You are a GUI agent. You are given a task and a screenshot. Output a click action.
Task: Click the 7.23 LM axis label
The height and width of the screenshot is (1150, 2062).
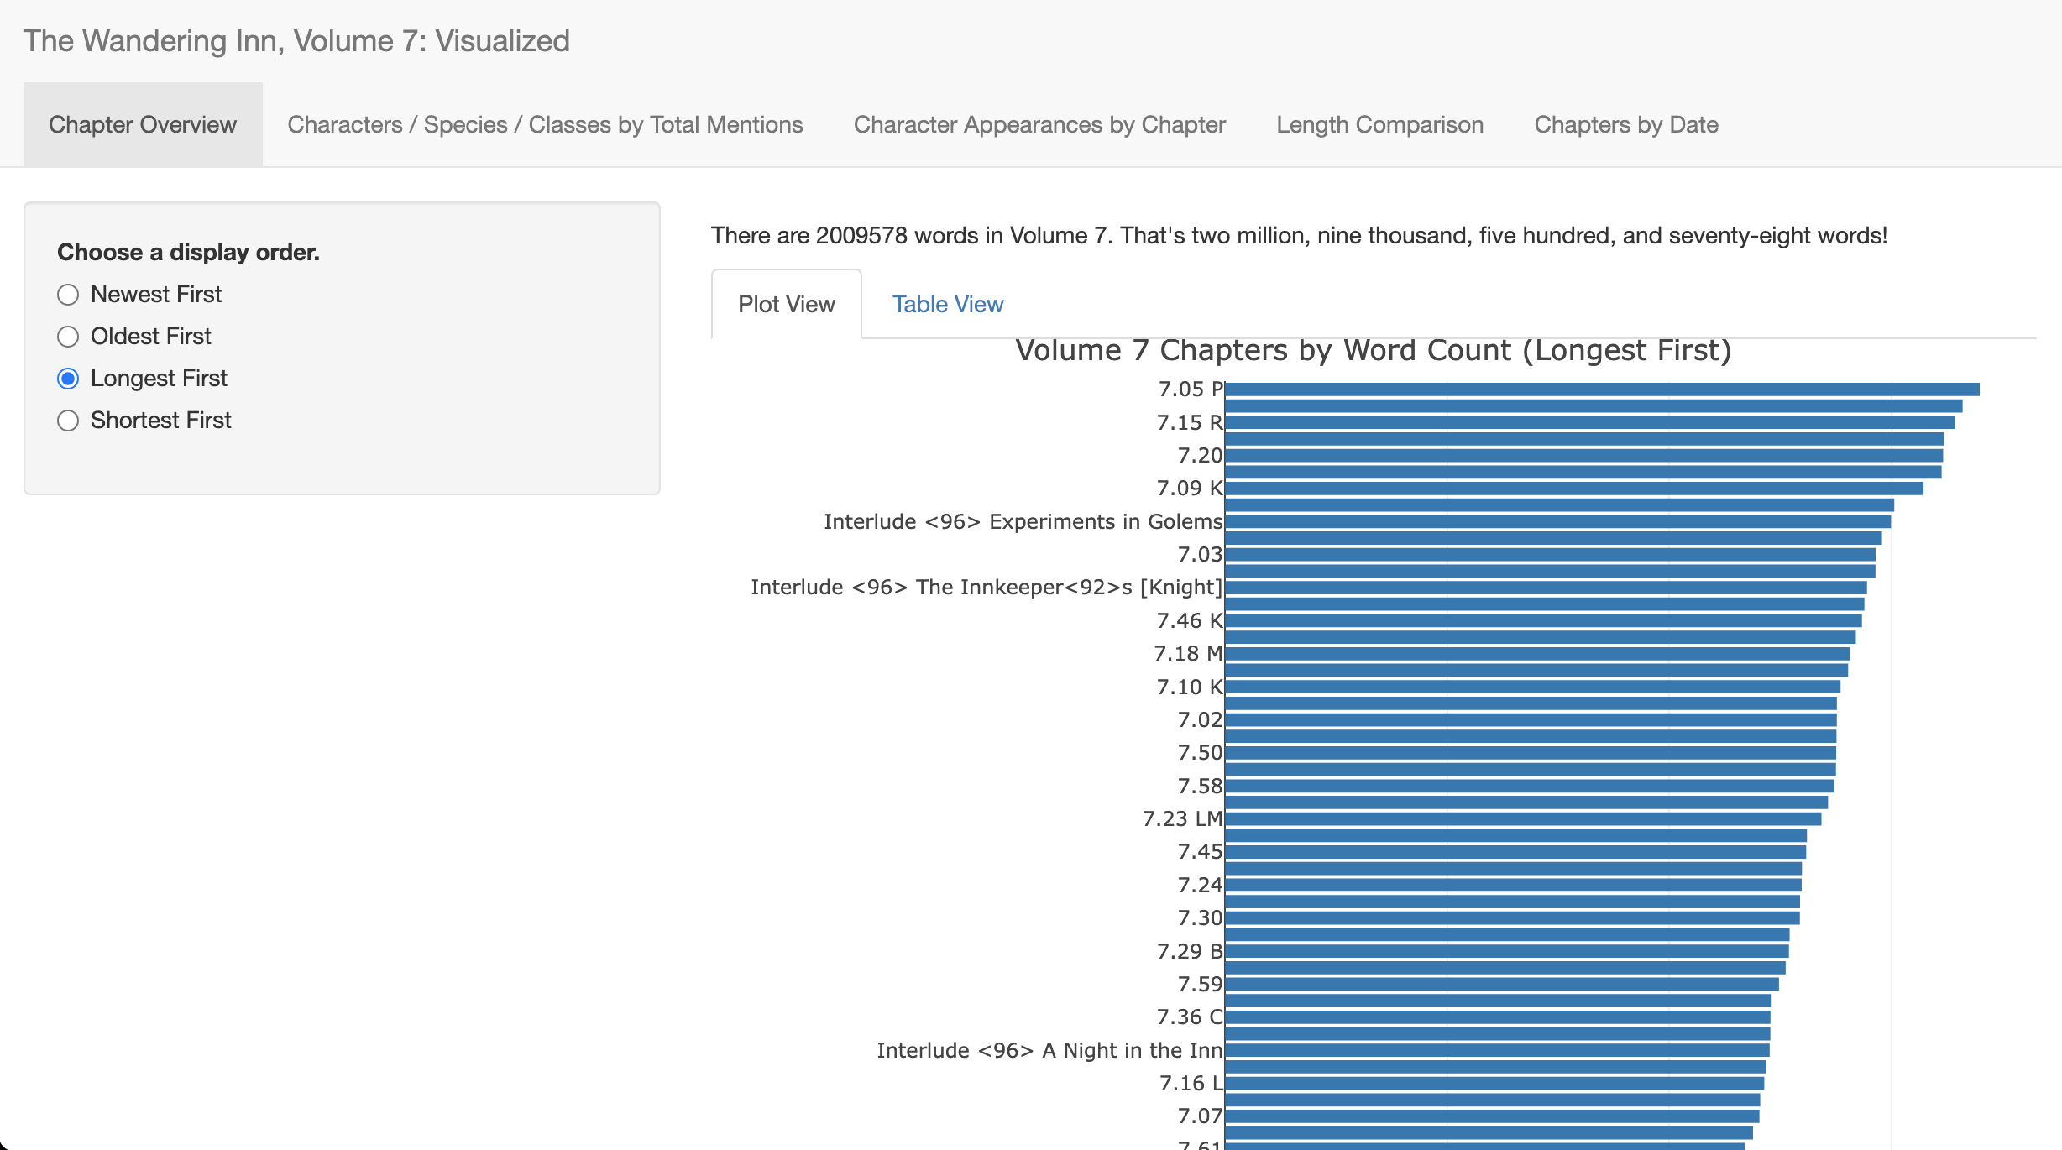[x=1182, y=819]
